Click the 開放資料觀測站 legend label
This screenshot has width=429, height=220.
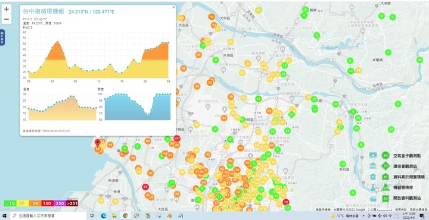point(407,199)
